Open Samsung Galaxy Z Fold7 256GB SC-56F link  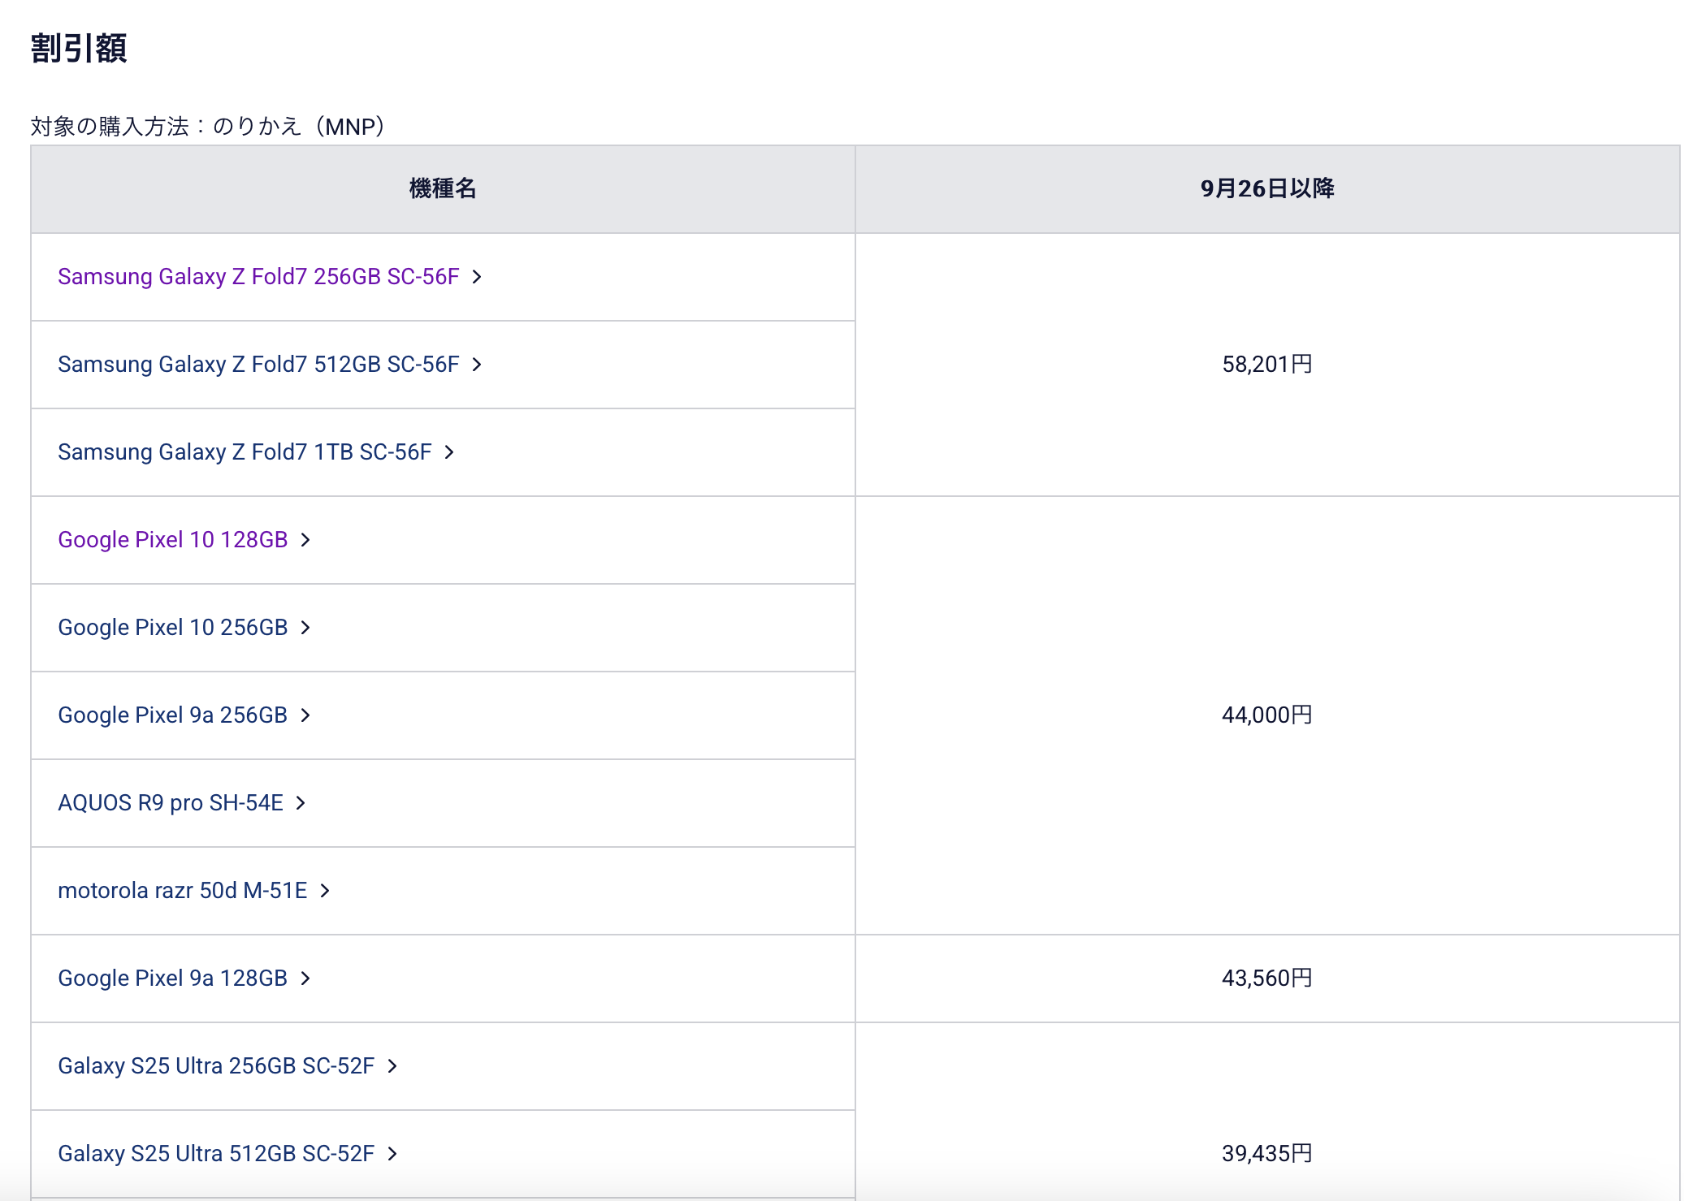coord(258,277)
